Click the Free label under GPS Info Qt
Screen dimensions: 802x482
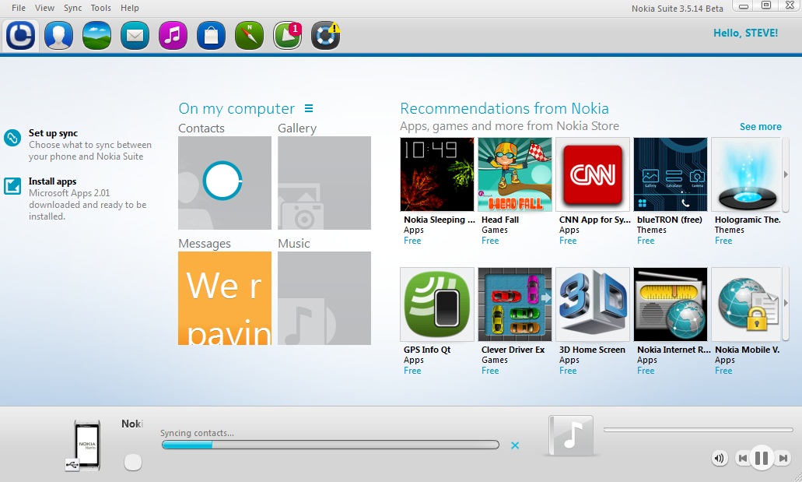[x=412, y=371]
